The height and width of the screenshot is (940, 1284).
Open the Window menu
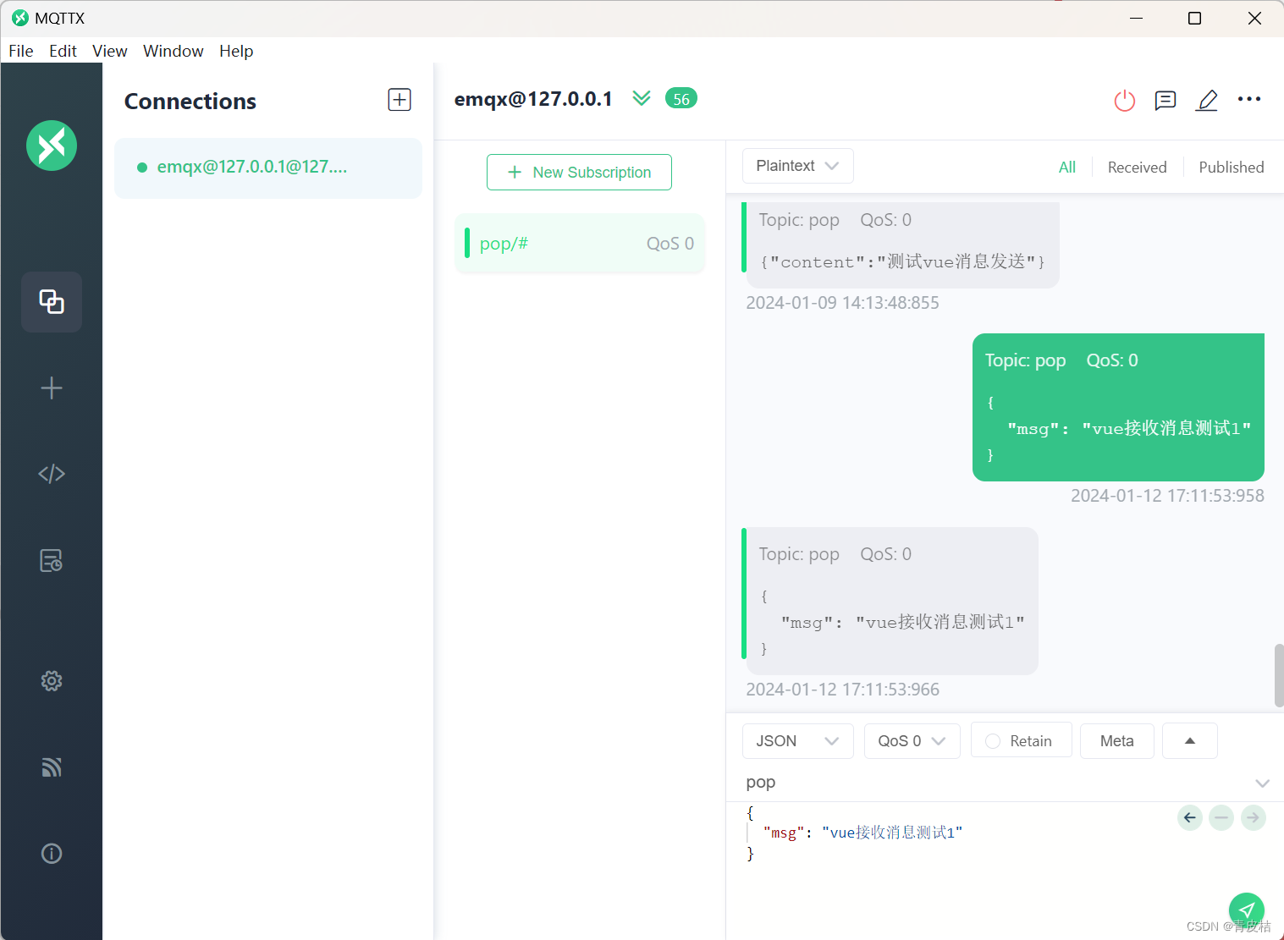174,51
